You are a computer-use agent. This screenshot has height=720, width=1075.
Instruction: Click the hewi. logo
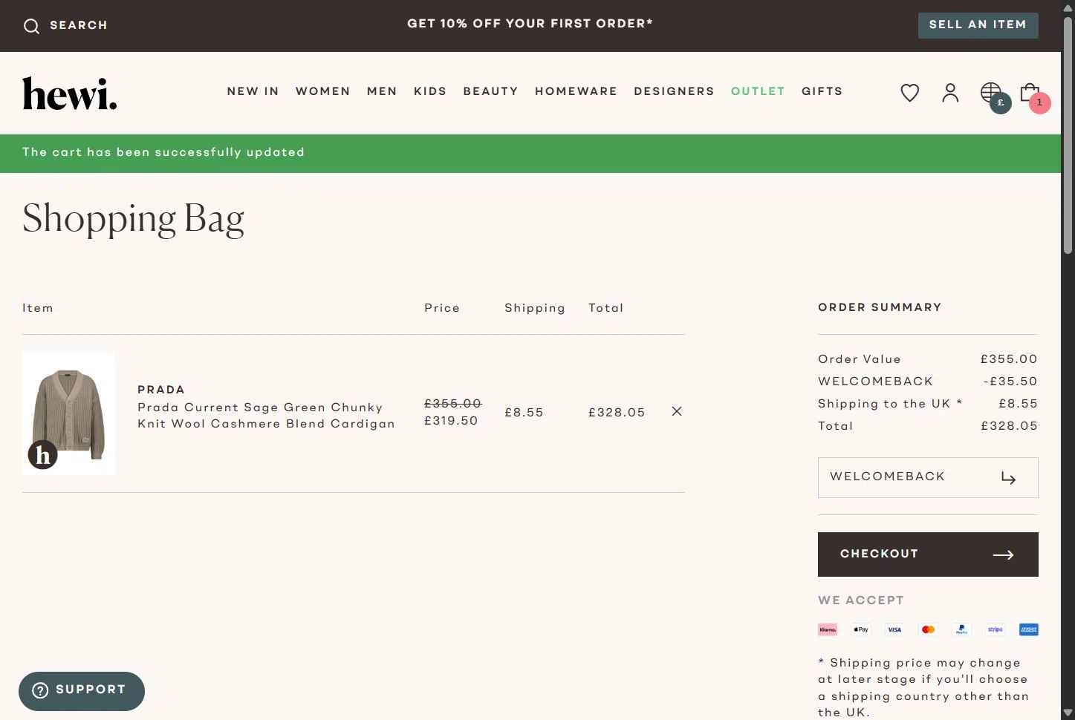pos(70,93)
